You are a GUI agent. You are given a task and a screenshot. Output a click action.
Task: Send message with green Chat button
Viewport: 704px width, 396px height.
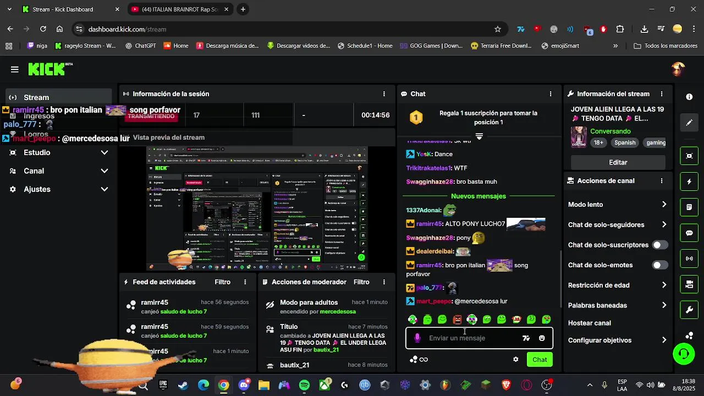540,360
